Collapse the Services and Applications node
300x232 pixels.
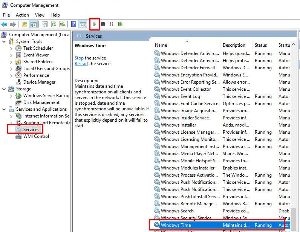point(4,109)
